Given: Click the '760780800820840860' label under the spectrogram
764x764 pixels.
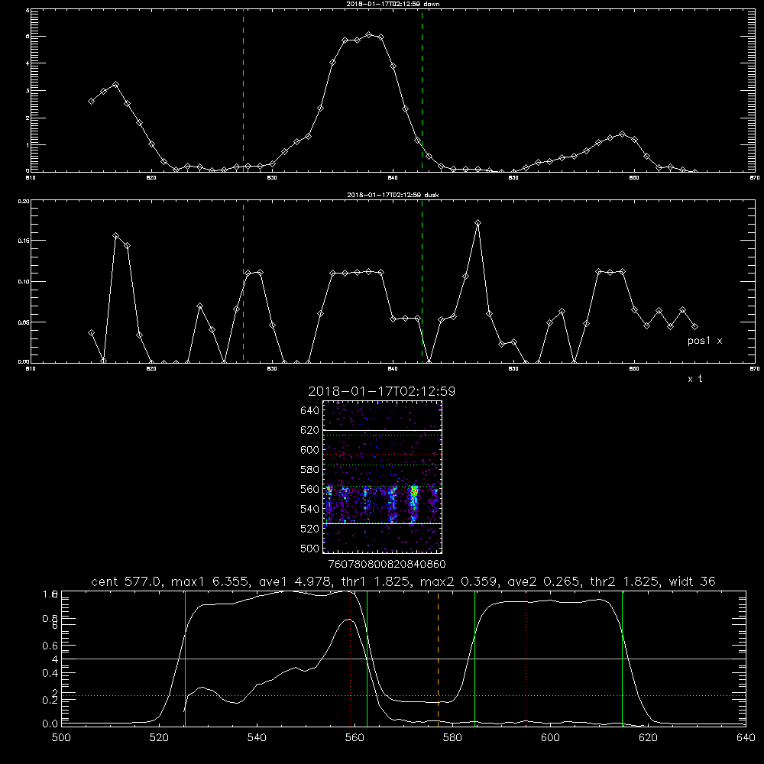Looking at the screenshot, I should click(x=387, y=564).
